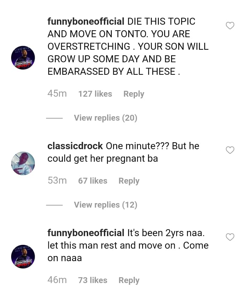Show the 73 likes list
Image resolution: width=251 pixels, height=289 pixels.
point(93,280)
